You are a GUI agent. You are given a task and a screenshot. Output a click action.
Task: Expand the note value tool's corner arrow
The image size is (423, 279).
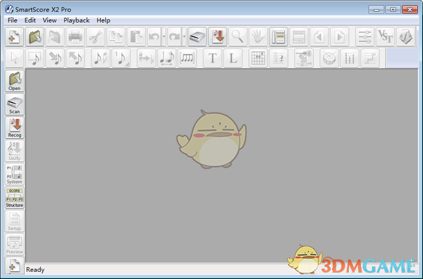click(x=127, y=64)
